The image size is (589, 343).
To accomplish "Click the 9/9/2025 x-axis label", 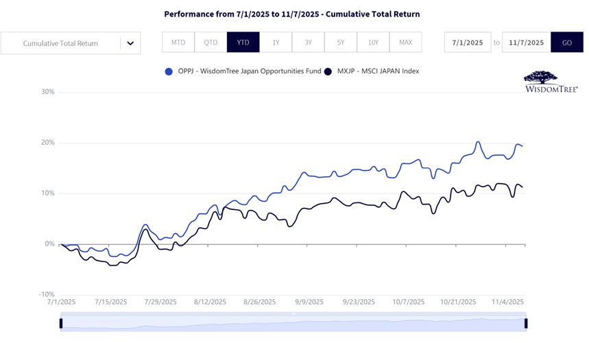I will click(309, 302).
